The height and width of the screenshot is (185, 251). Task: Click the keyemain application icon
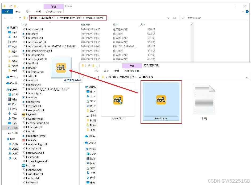(24, 115)
